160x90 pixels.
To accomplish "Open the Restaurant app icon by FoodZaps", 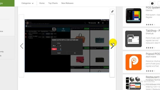I will (133, 83).
